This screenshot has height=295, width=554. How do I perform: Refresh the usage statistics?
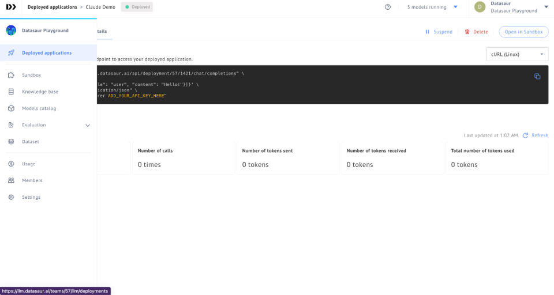pyautogui.click(x=536, y=135)
